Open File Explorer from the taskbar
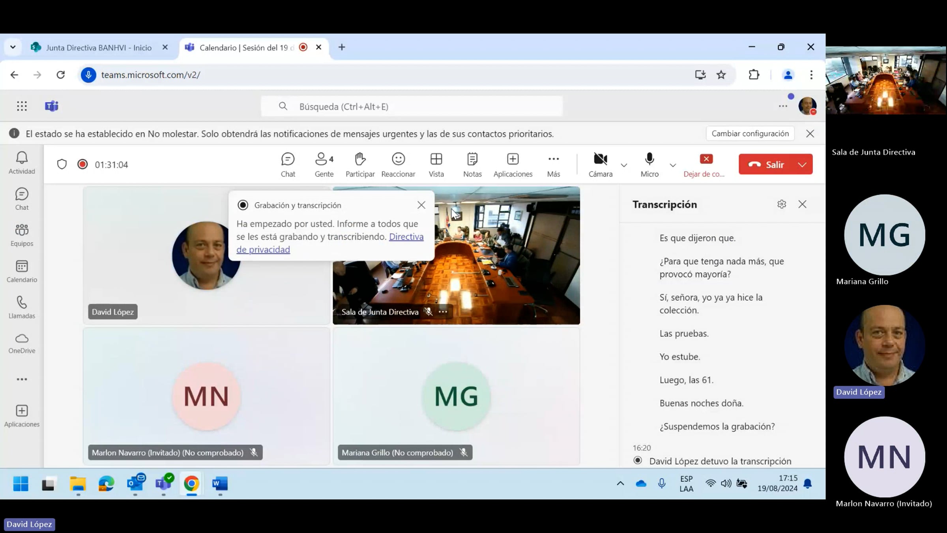947x533 pixels. 78,483
